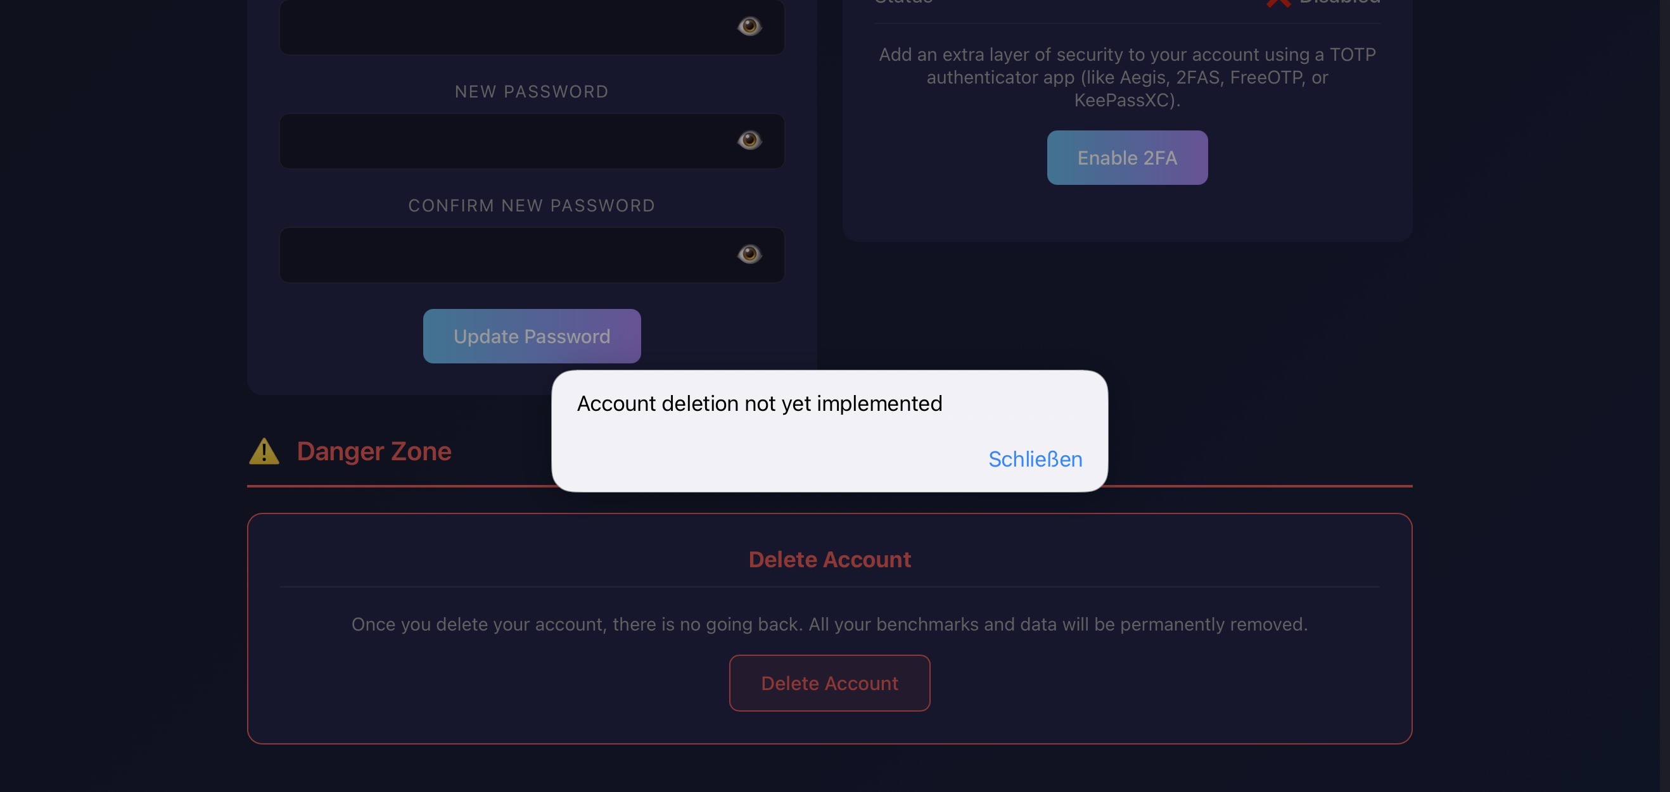Click the CONFIRM NEW PASSWORD label

point(532,206)
